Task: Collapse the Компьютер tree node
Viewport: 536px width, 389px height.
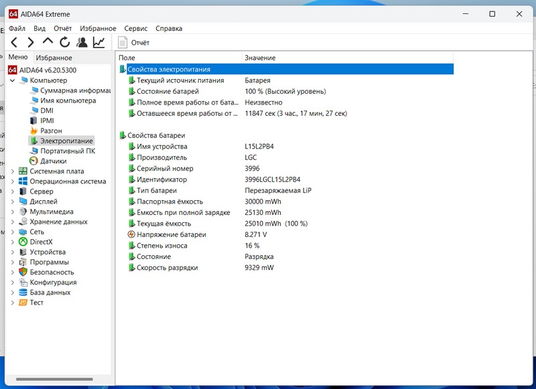Action: 13,80
